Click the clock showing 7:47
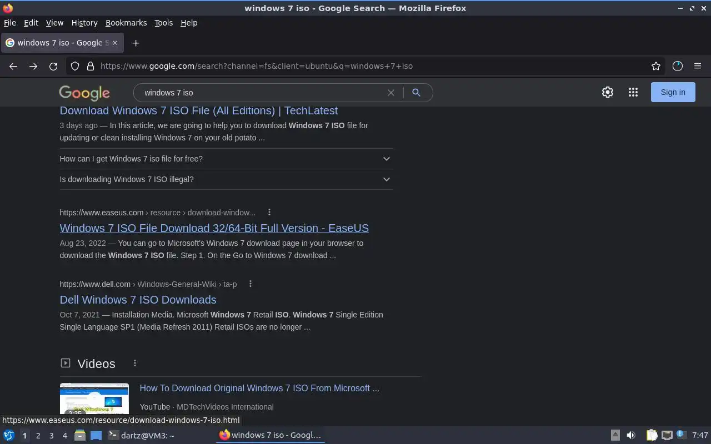The image size is (711, 444). tap(700, 435)
